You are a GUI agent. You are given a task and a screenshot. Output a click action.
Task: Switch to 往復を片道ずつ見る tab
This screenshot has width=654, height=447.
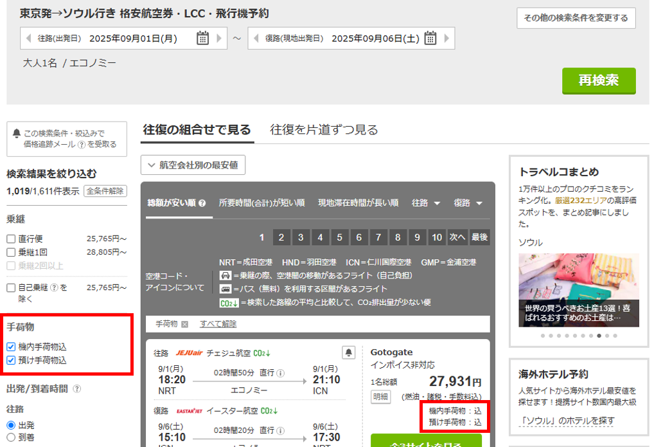(324, 130)
